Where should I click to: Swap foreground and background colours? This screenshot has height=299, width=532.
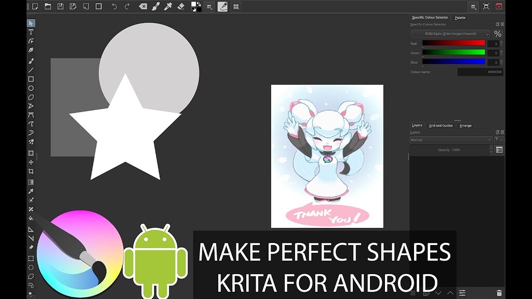click(199, 4)
